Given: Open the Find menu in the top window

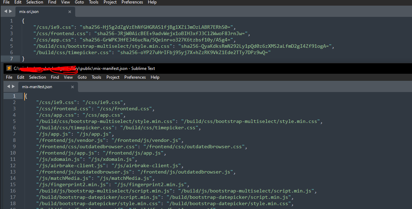Looking at the screenshot, I should click(x=52, y=2).
